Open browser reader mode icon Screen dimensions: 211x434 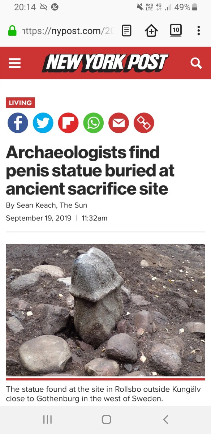pyautogui.click(x=126, y=31)
